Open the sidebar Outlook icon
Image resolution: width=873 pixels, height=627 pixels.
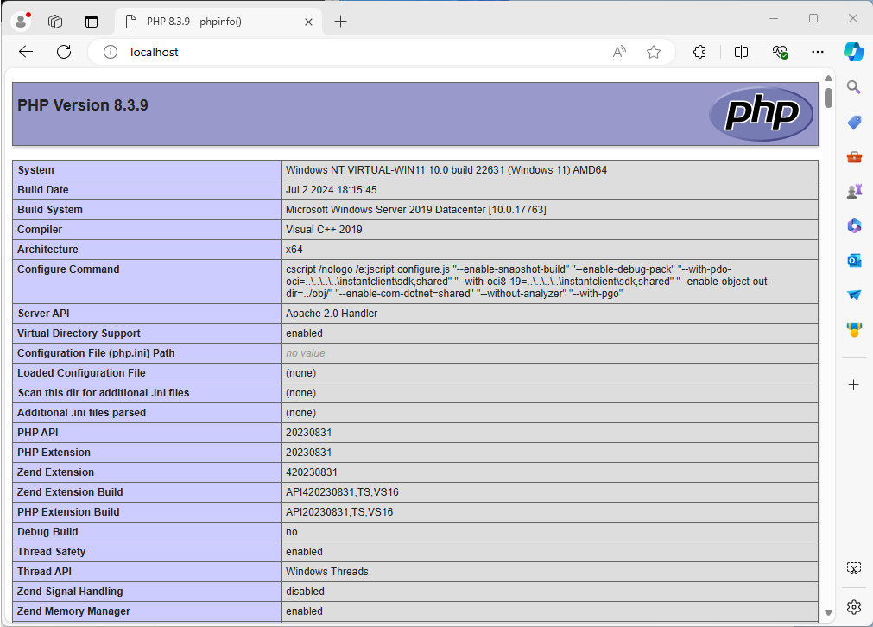(854, 260)
